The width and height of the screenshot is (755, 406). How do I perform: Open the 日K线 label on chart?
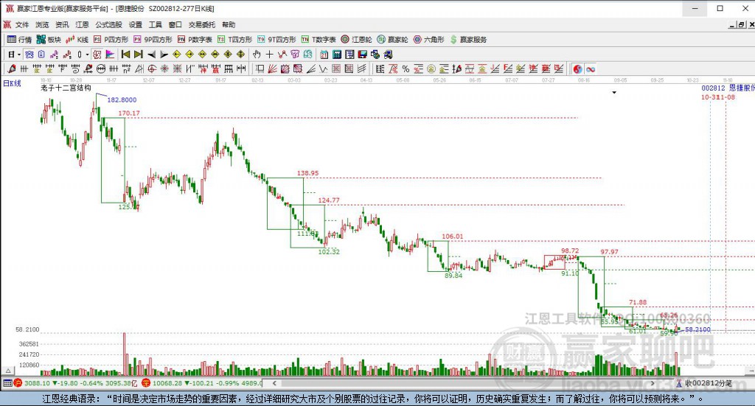tap(12, 83)
